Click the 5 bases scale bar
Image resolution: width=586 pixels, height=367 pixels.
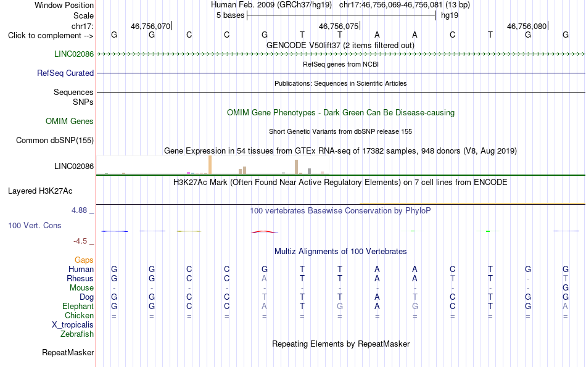click(341, 15)
